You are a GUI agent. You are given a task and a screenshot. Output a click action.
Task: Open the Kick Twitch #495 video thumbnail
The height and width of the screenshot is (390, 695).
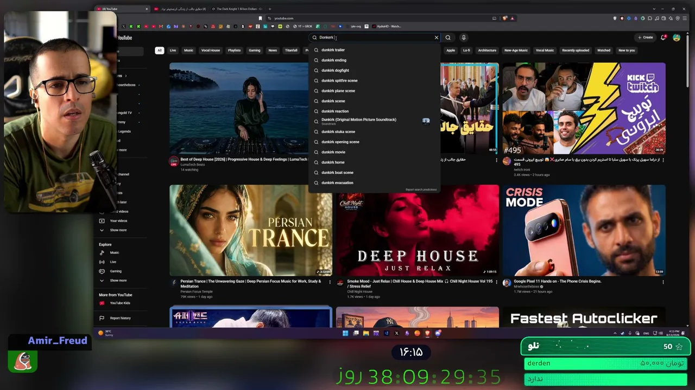pos(584,108)
